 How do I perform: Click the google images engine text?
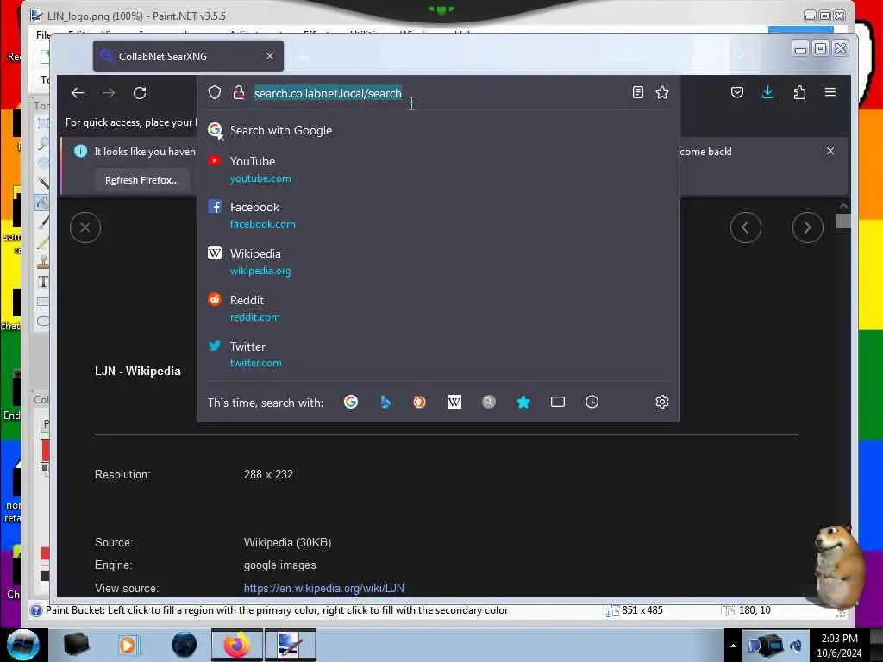point(280,565)
